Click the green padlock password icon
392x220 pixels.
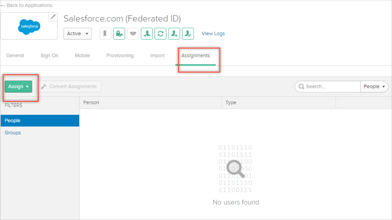tap(119, 33)
